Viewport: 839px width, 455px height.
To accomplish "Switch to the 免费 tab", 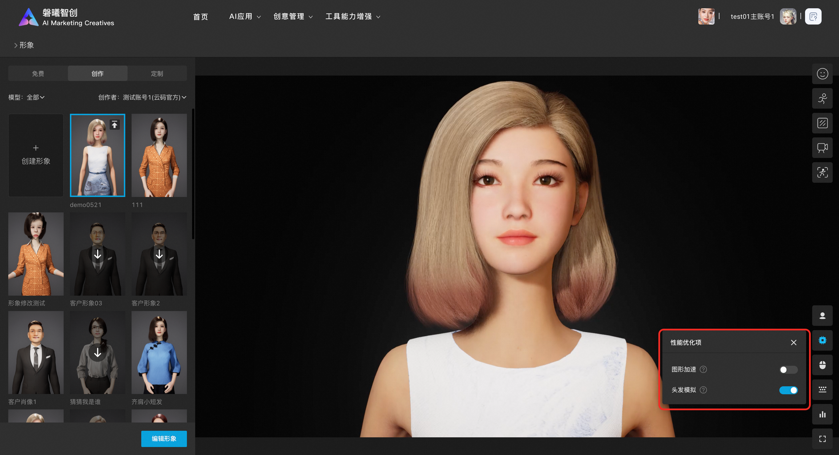I will (x=38, y=74).
